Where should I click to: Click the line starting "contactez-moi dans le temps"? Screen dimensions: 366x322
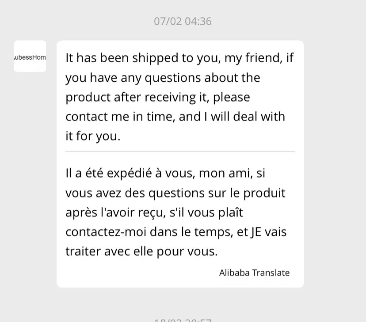(x=176, y=232)
